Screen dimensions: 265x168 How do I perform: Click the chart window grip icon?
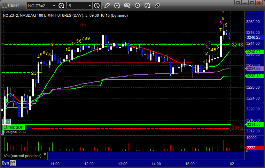tap(5, 6)
